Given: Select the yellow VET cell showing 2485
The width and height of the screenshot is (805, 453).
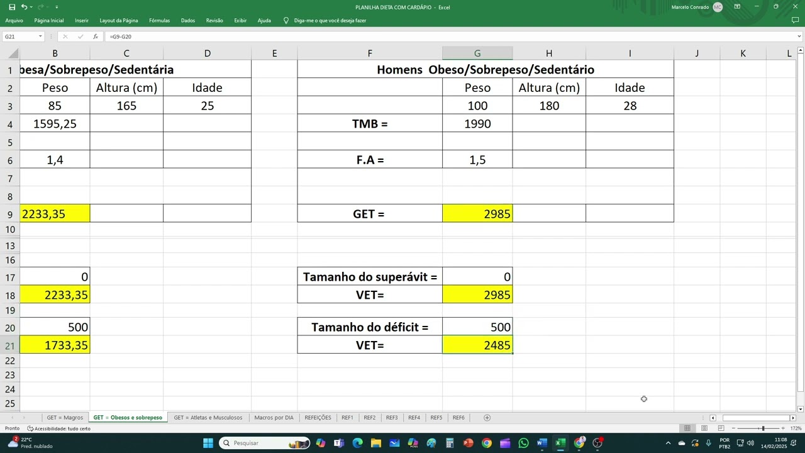Looking at the screenshot, I should (x=477, y=345).
